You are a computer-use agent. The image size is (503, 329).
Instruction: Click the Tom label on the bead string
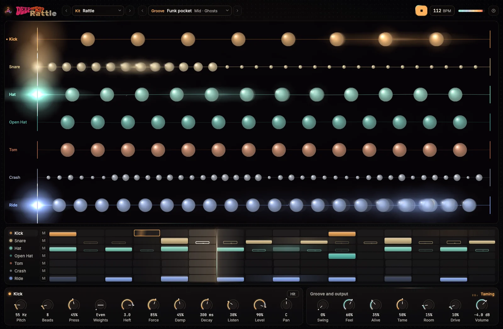[13, 150]
